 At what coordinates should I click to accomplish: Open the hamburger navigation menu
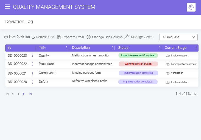click(7, 7)
